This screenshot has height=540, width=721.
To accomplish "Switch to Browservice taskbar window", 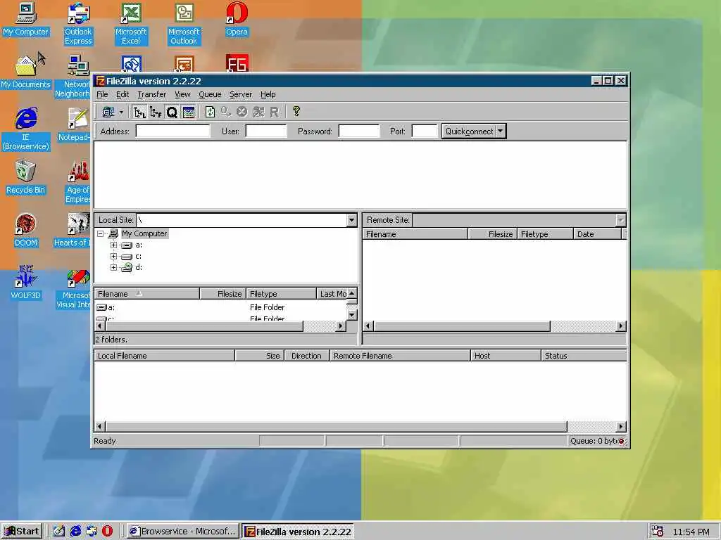I will coord(182,532).
